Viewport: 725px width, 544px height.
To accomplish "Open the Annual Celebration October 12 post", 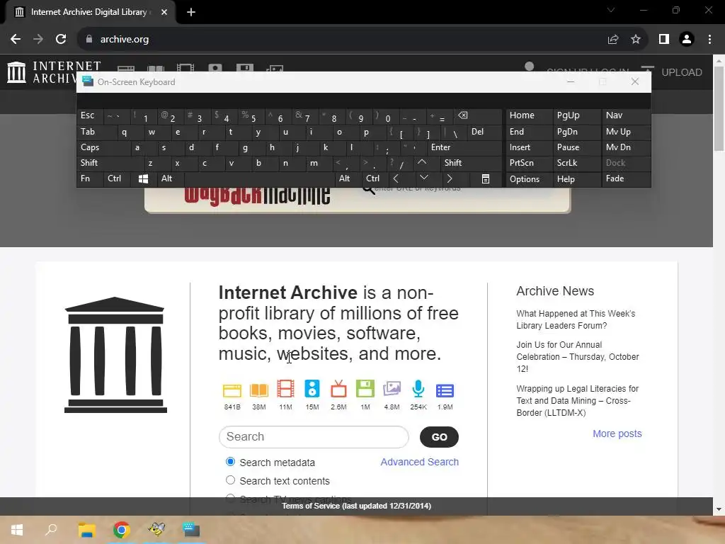I will [578, 357].
